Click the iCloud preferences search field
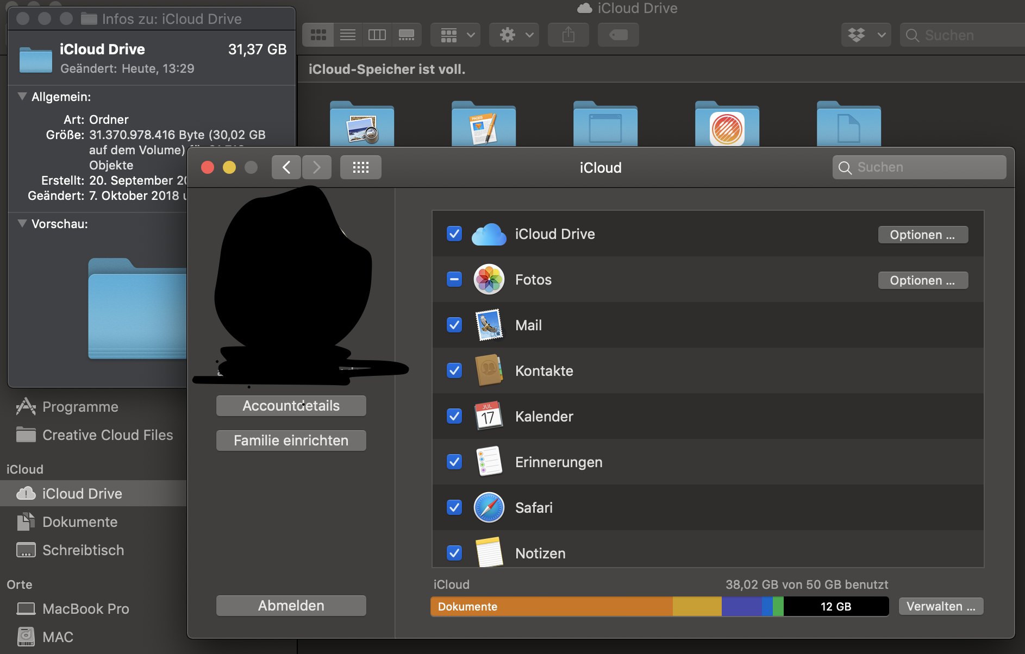This screenshot has width=1025, height=654. point(920,167)
